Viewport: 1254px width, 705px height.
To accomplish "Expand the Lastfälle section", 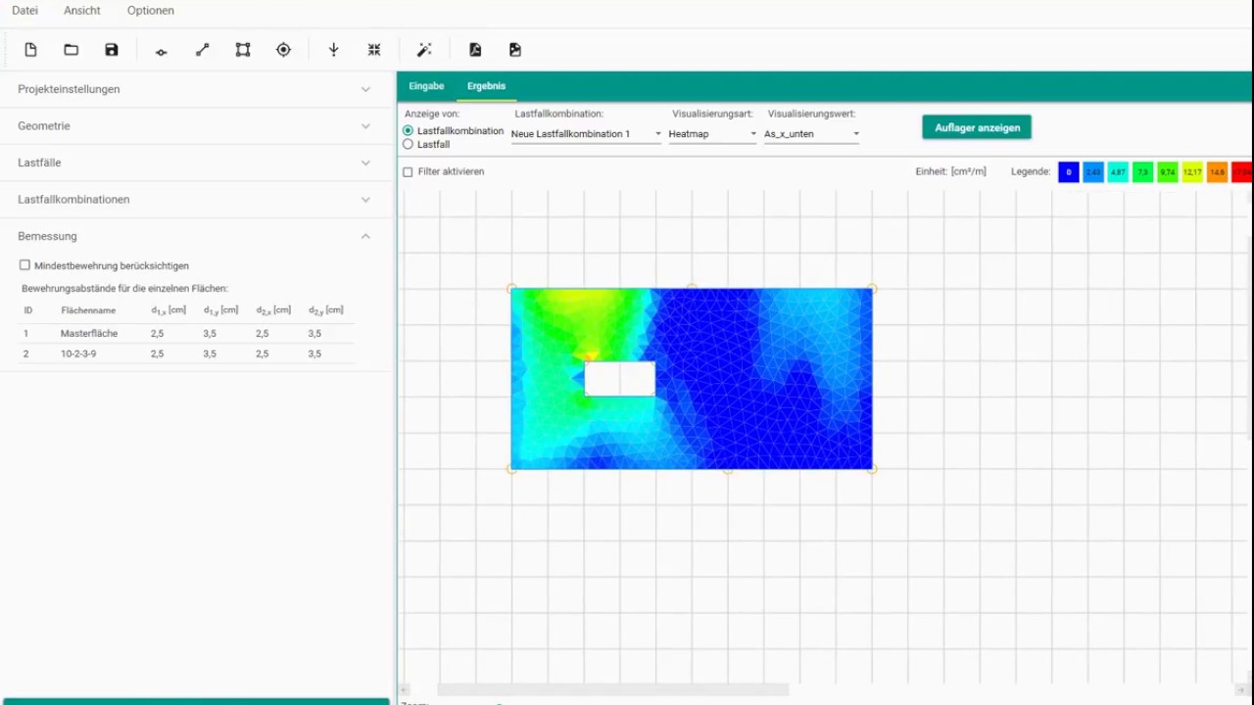I will coord(196,163).
